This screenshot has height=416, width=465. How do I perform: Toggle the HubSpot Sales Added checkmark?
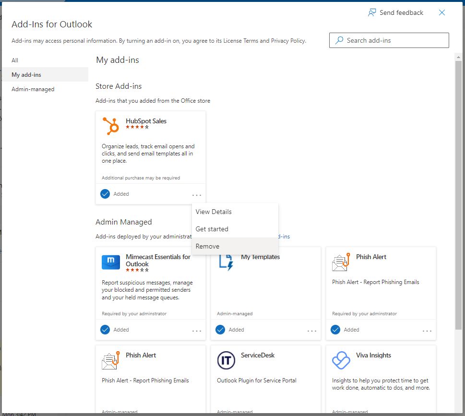[105, 194]
